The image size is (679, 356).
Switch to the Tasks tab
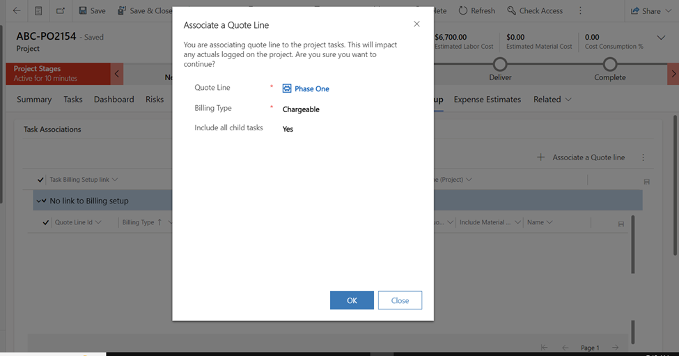(x=72, y=100)
